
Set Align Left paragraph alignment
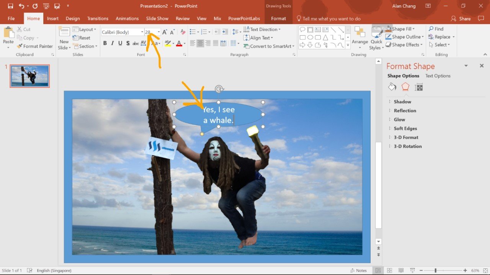click(x=193, y=43)
